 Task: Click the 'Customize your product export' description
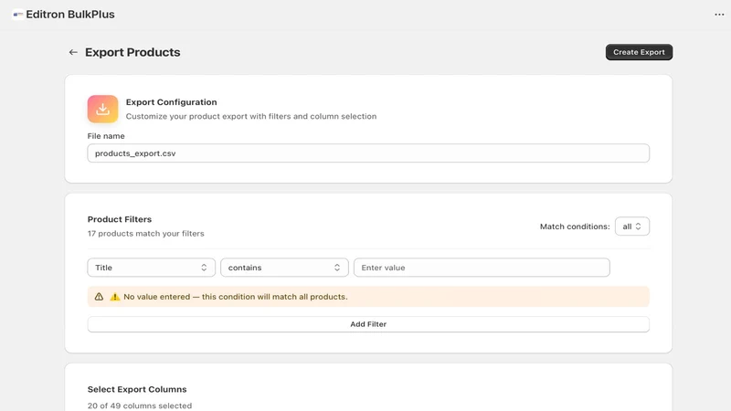click(x=251, y=117)
